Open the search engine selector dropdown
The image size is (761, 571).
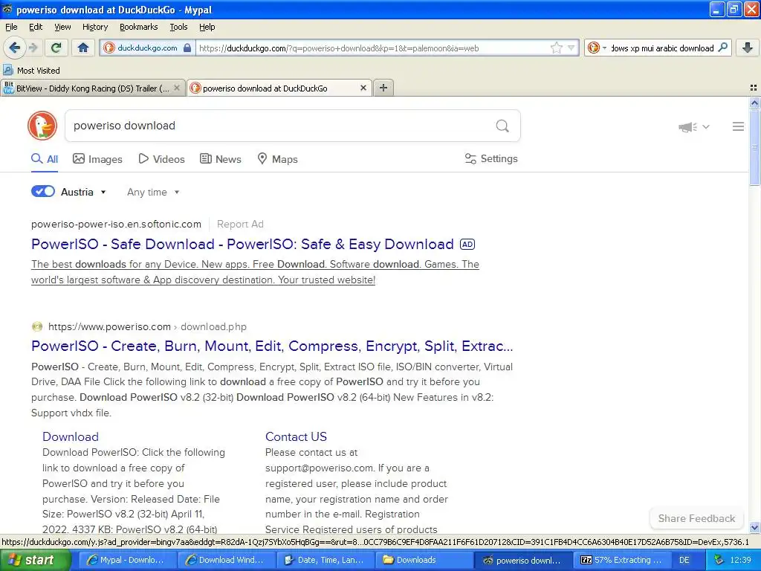[x=597, y=48]
